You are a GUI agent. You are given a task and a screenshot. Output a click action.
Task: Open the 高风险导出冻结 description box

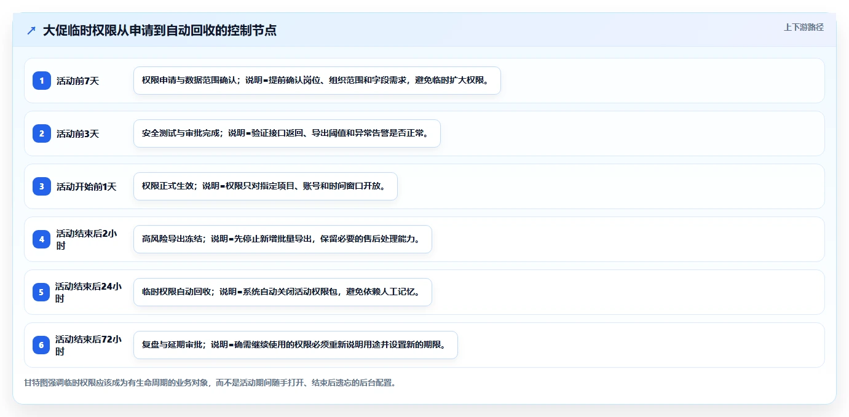(283, 239)
